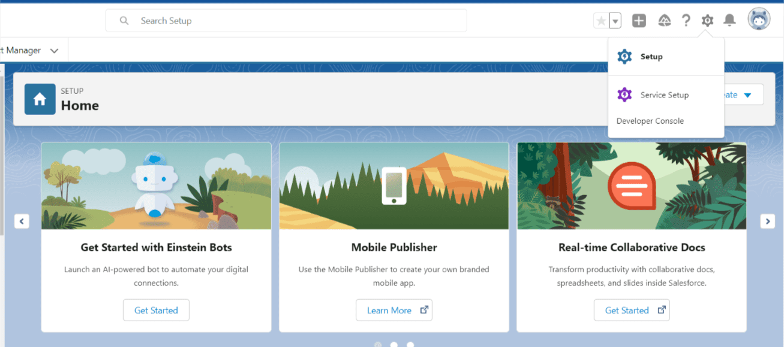Click the Help question mark icon

(686, 21)
